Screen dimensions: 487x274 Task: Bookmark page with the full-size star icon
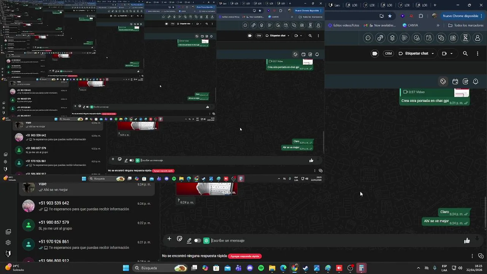click(x=390, y=16)
